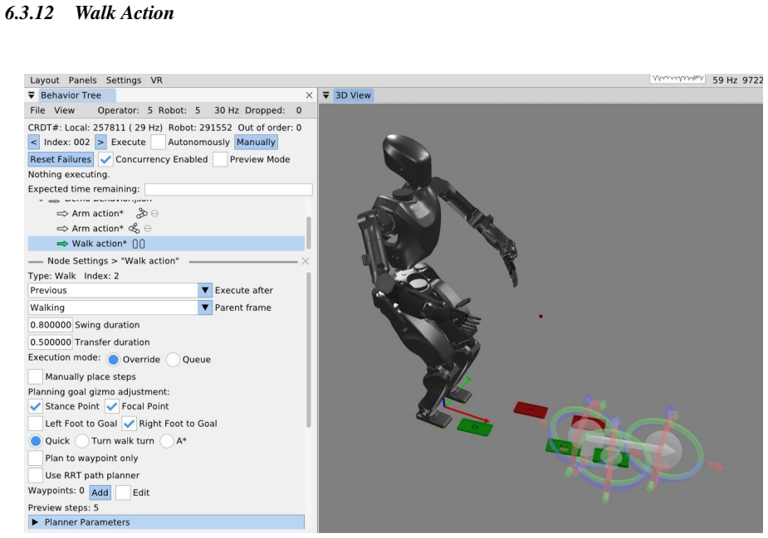Click the node settings scrollbar
768x538 pixels.
coord(309,350)
